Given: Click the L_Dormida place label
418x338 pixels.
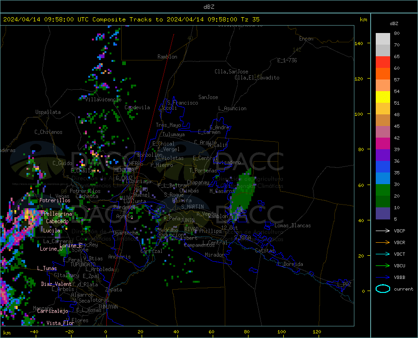Looking at the screenshot, I should tap(290, 264).
